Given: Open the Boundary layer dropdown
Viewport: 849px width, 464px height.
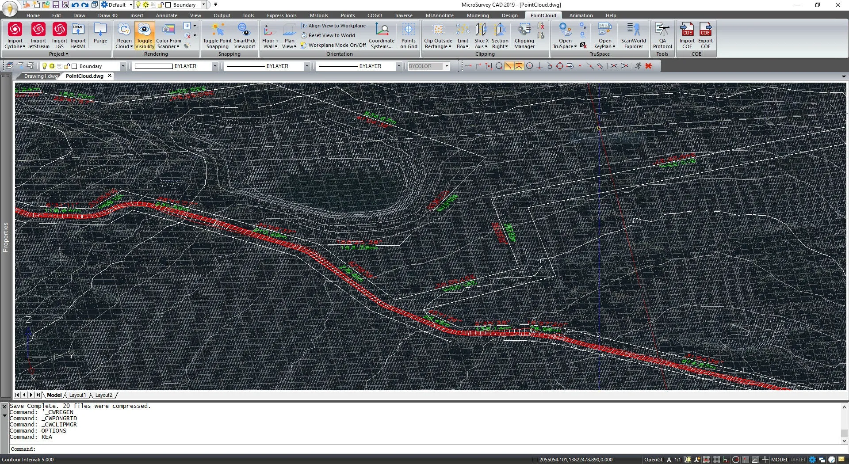Looking at the screenshot, I should click(123, 66).
